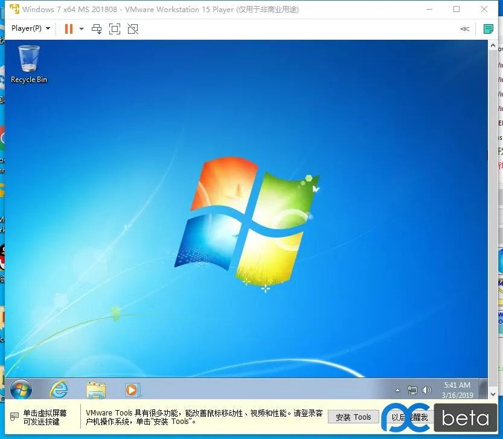
Task: Open the arrow next to Player(P)
Action: pyautogui.click(x=48, y=28)
